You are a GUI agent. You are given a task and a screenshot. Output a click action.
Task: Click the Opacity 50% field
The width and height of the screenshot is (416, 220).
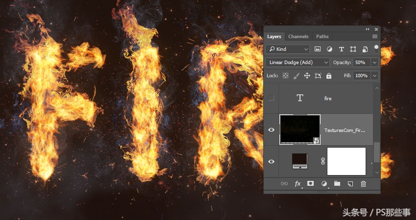(362, 62)
